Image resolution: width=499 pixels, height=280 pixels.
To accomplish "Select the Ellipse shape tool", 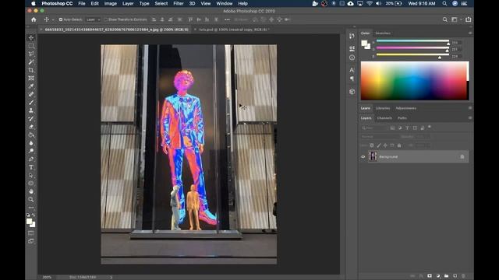I will pos(31,184).
